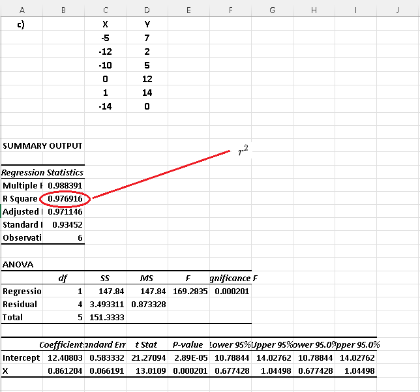Select the Regression Statistics heading cell

pyautogui.click(x=42, y=173)
